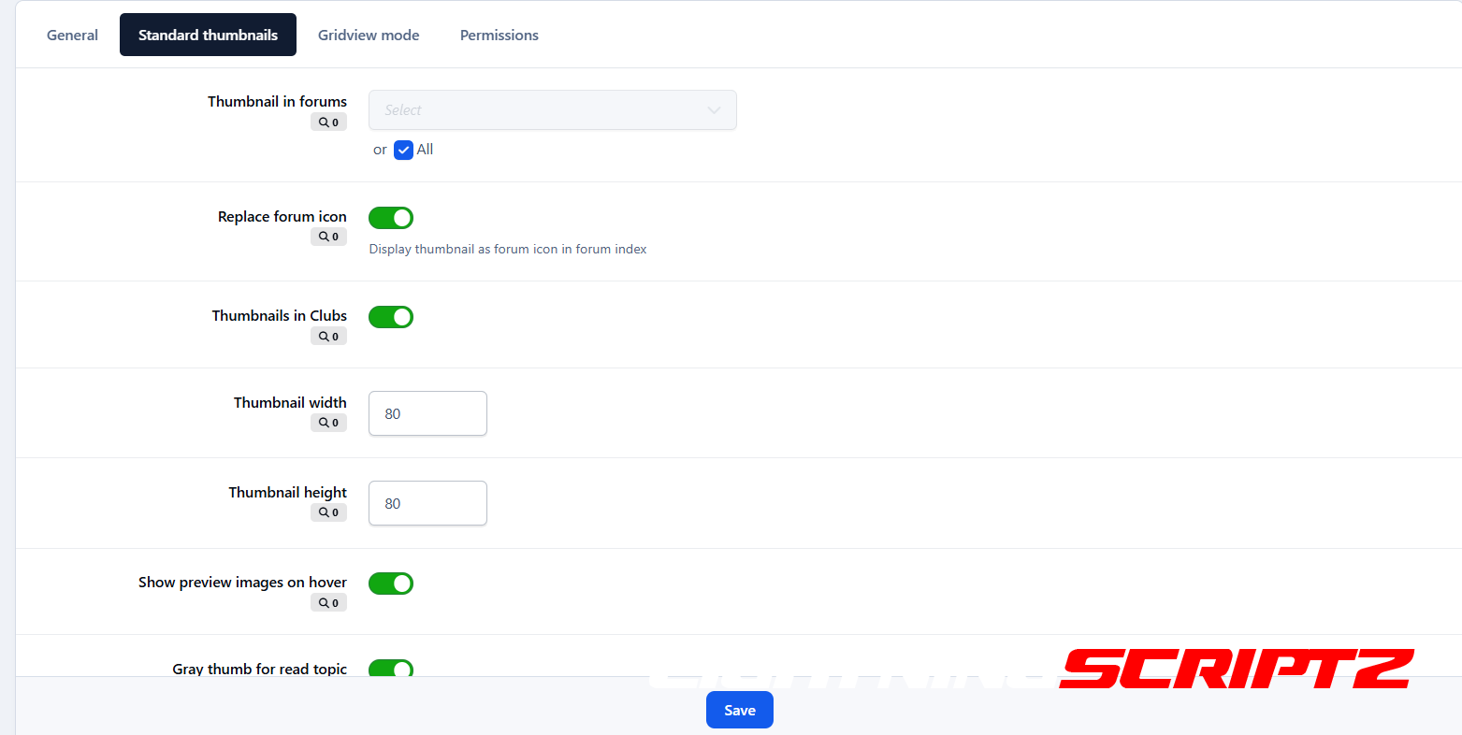Viewport: 1462px width, 735px height.
Task: Click search badge under Show preview images
Action: coord(328,603)
